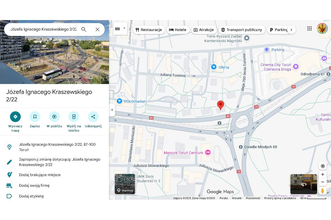
Task: Collapse the side panel arrow
Action: click(112, 110)
